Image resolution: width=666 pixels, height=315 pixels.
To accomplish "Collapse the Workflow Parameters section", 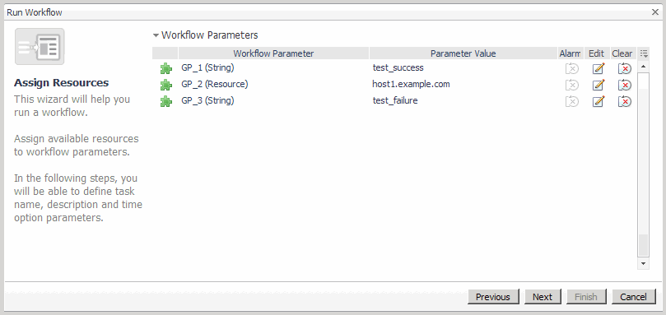I will pos(156,35).
